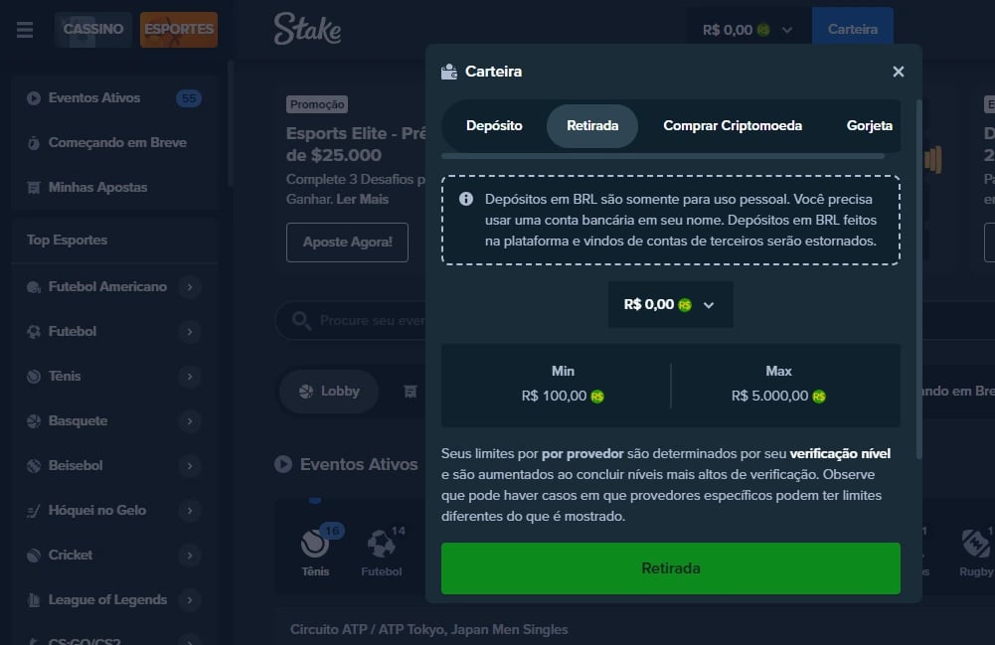This screenshot has width=995, height=645.
Task: Click the Eventos Ativos play icon in sidebar
Action: pos(34,98)
